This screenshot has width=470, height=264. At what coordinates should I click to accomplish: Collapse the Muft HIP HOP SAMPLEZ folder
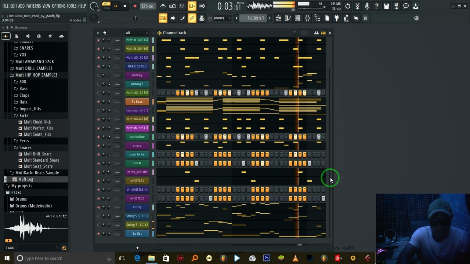point(36,75)
